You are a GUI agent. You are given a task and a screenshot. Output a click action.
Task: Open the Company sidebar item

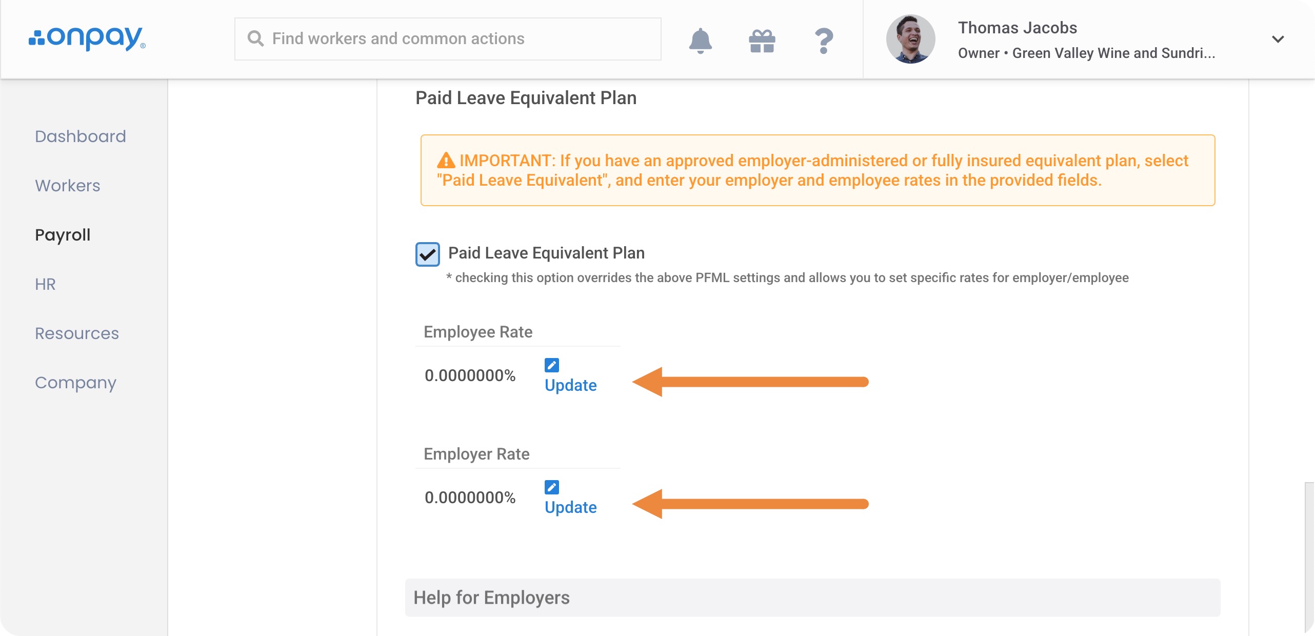75,383
